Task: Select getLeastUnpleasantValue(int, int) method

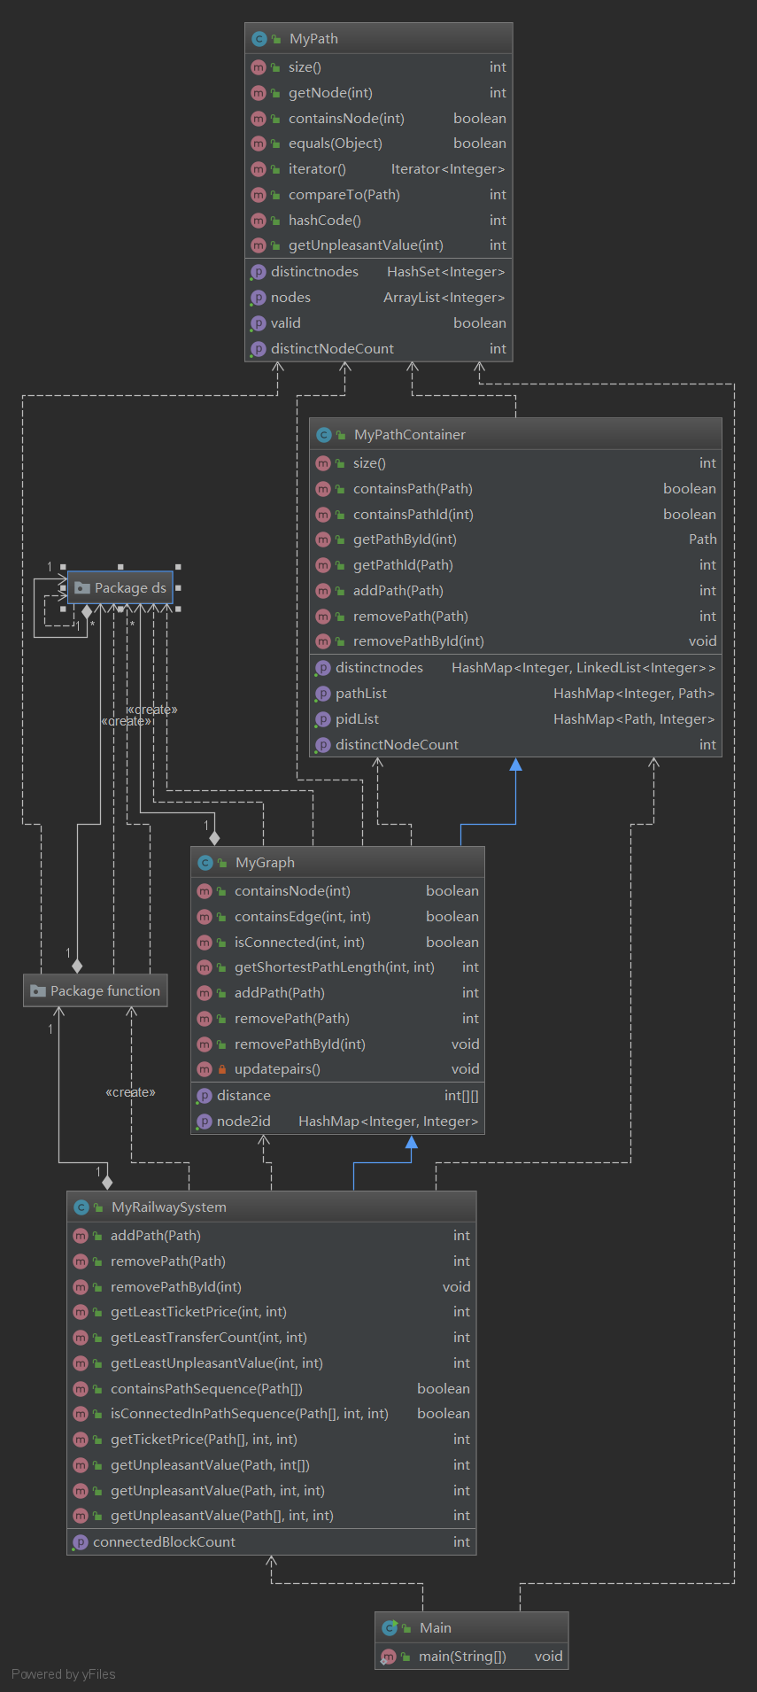Action: coord(272,1363)
